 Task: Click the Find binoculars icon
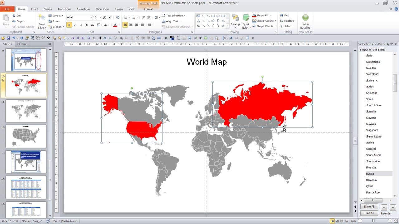coord(281,15)
